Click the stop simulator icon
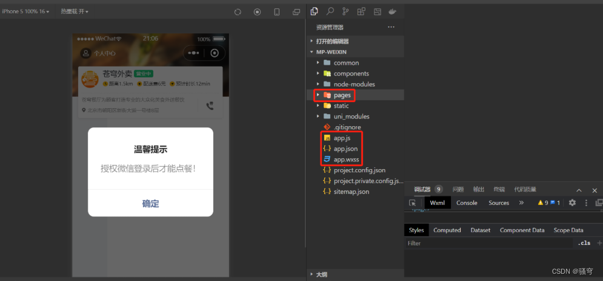Screen dimensions: 603x281 (258, 12)
